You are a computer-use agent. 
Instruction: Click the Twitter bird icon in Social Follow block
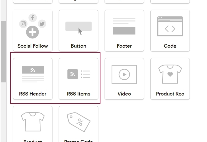pos(42,24)
